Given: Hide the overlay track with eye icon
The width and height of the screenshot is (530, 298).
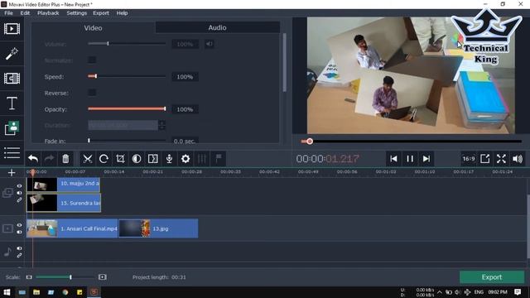Looking at the screenshot, I should pos(19,185).
